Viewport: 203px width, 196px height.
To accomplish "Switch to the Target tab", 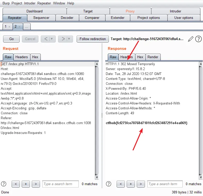I will pyautogui.click(x=88, y=11).
